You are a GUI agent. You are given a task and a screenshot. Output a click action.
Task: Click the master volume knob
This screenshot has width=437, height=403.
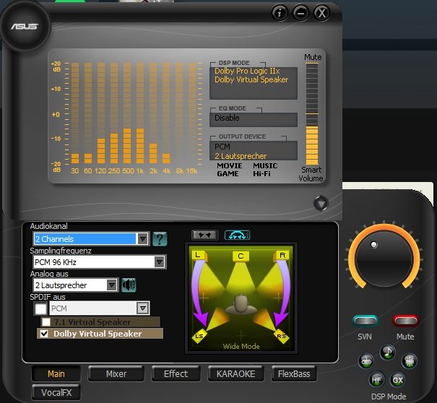click(384, 259)
